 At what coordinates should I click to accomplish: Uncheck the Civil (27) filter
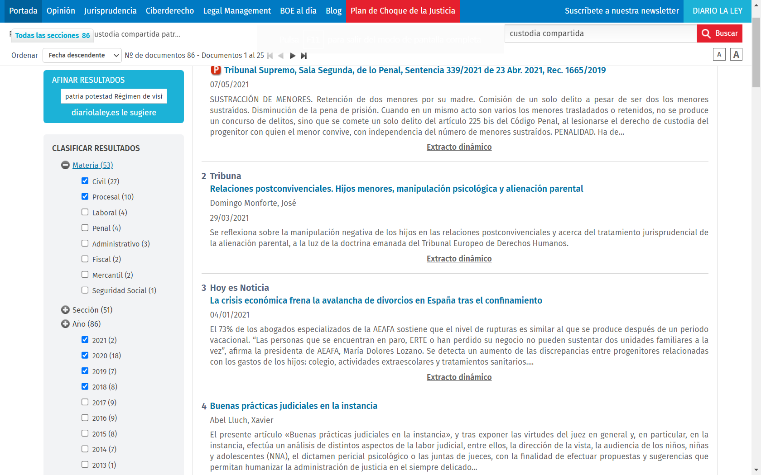[85, 181]
